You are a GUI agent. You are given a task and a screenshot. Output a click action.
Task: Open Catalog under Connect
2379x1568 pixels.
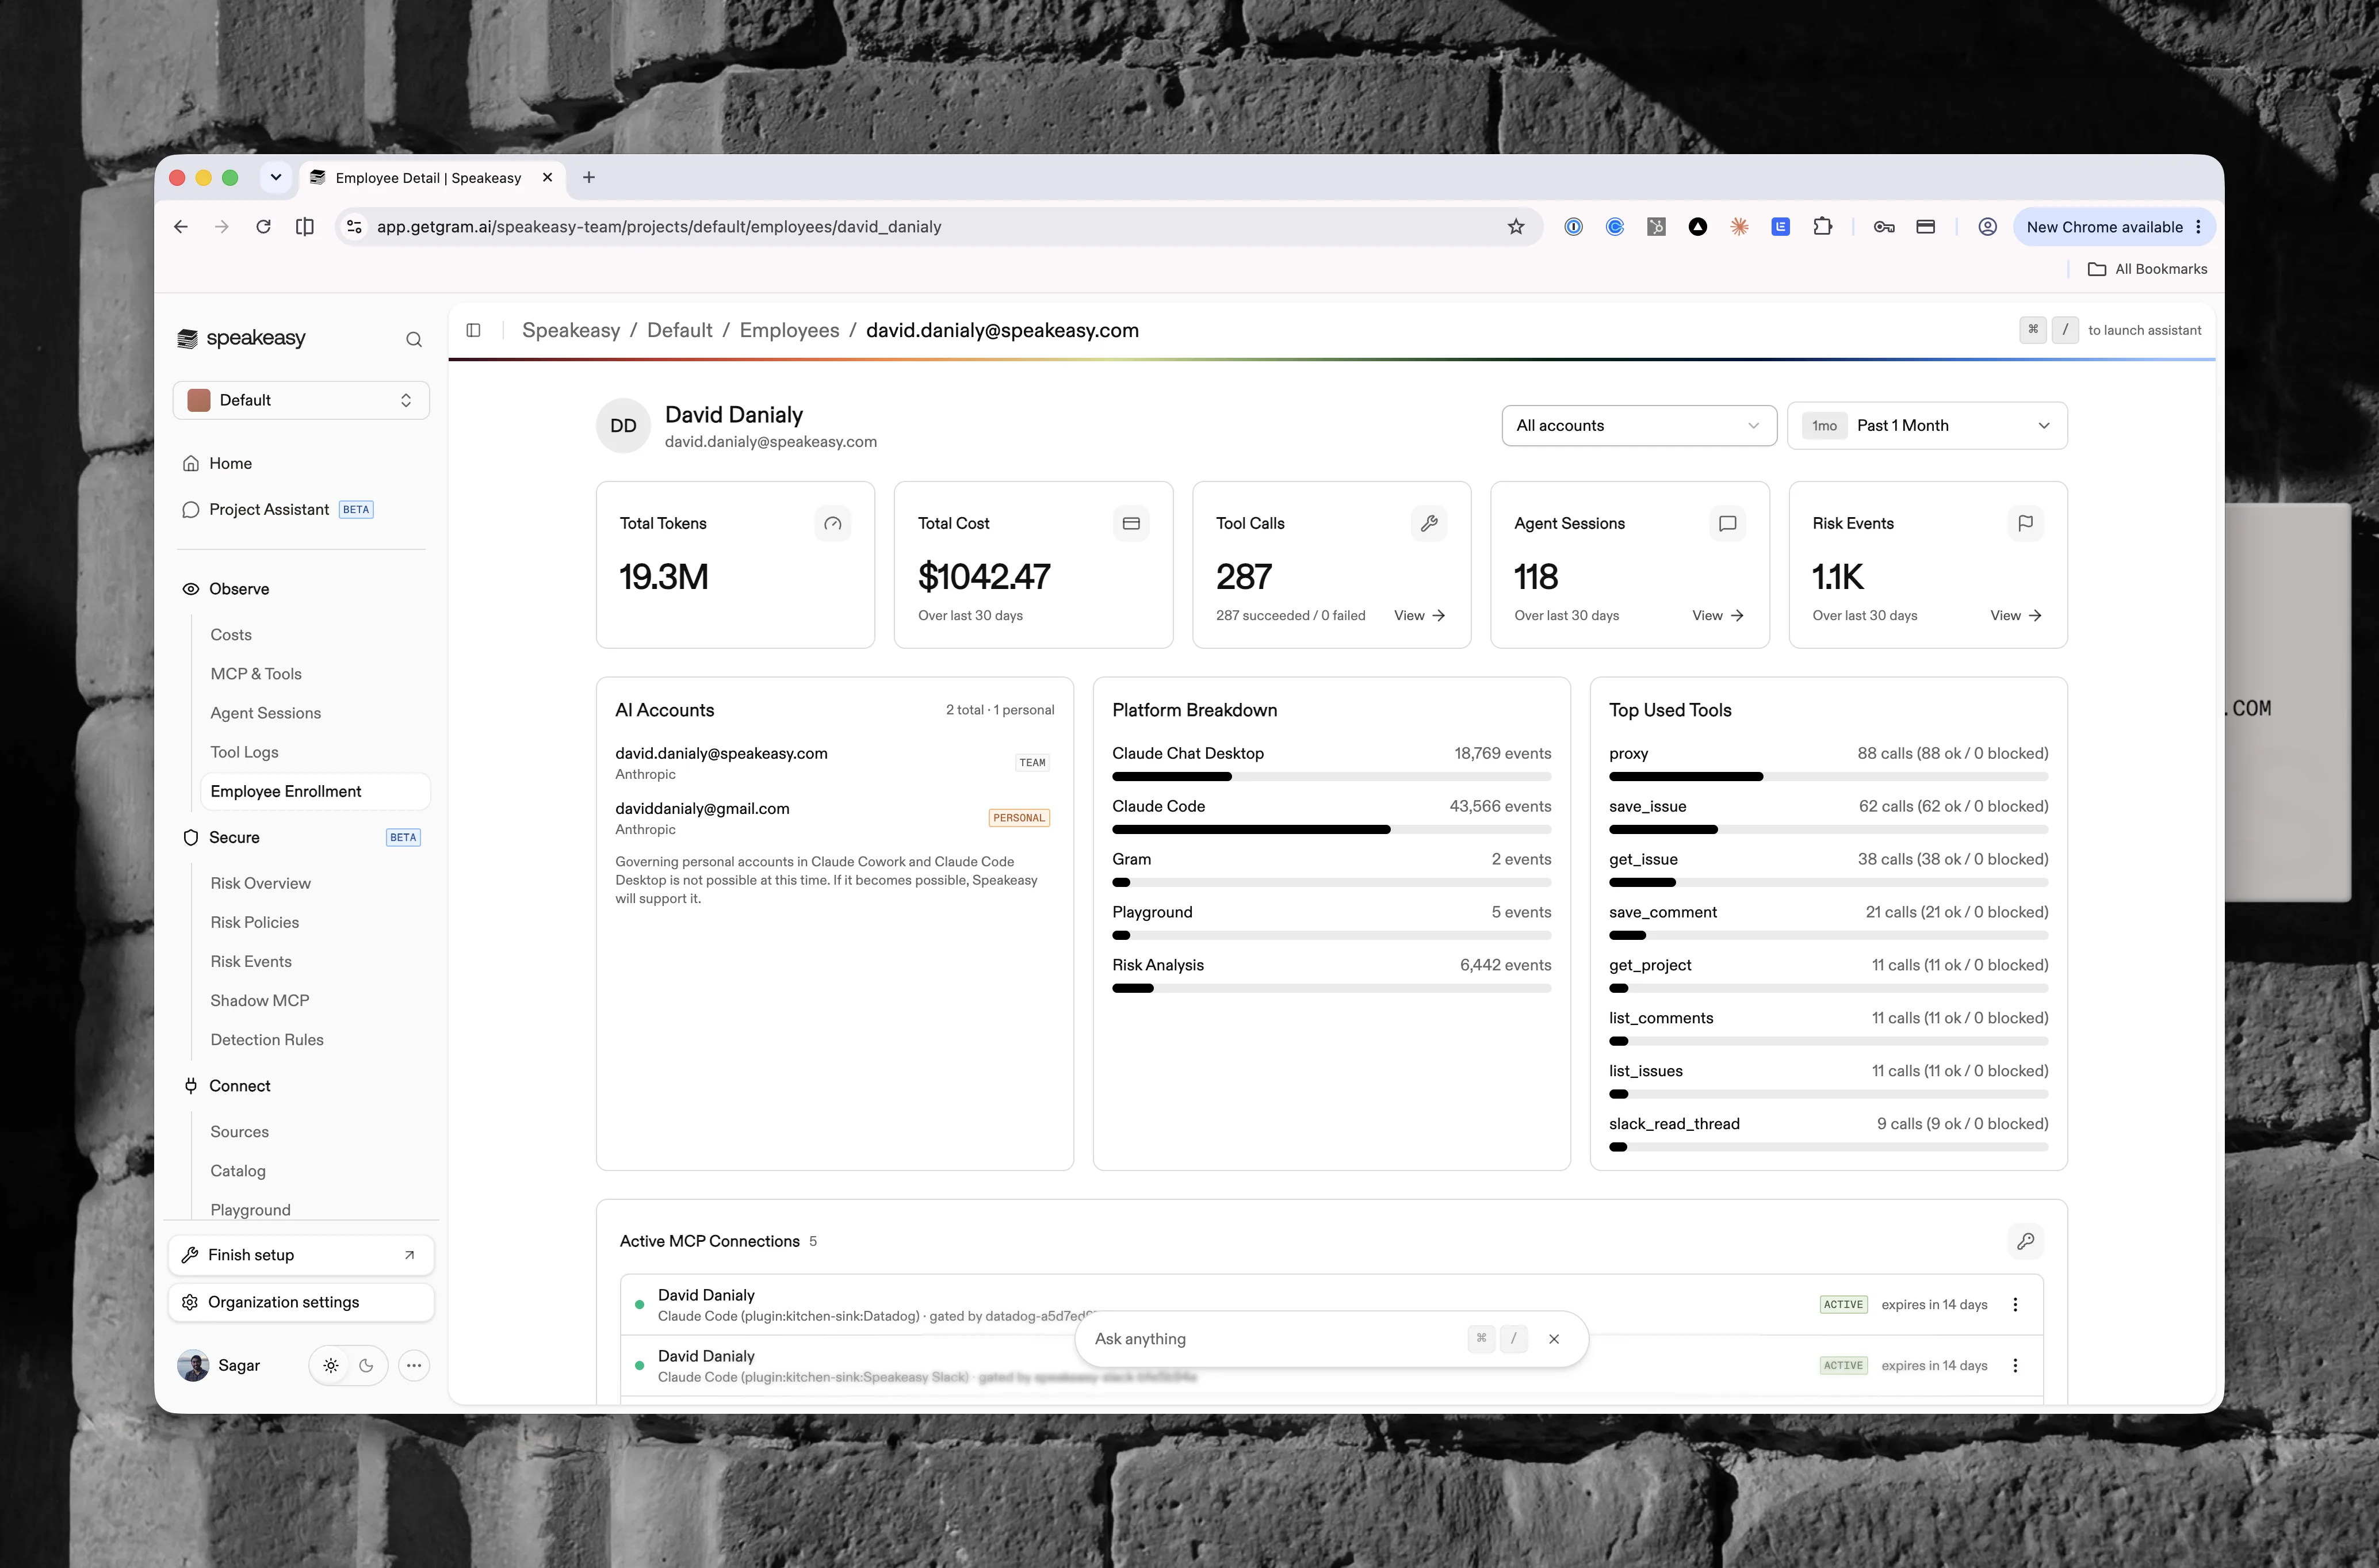pyautogui.click(x=238, y=1171)
